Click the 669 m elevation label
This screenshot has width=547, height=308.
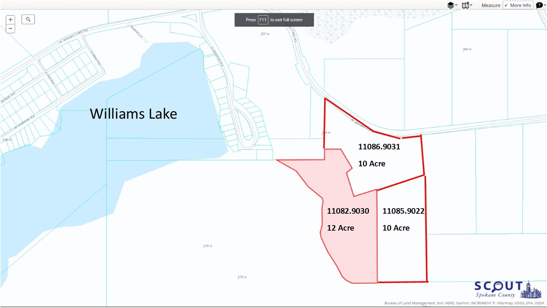(x=467, y=49)
